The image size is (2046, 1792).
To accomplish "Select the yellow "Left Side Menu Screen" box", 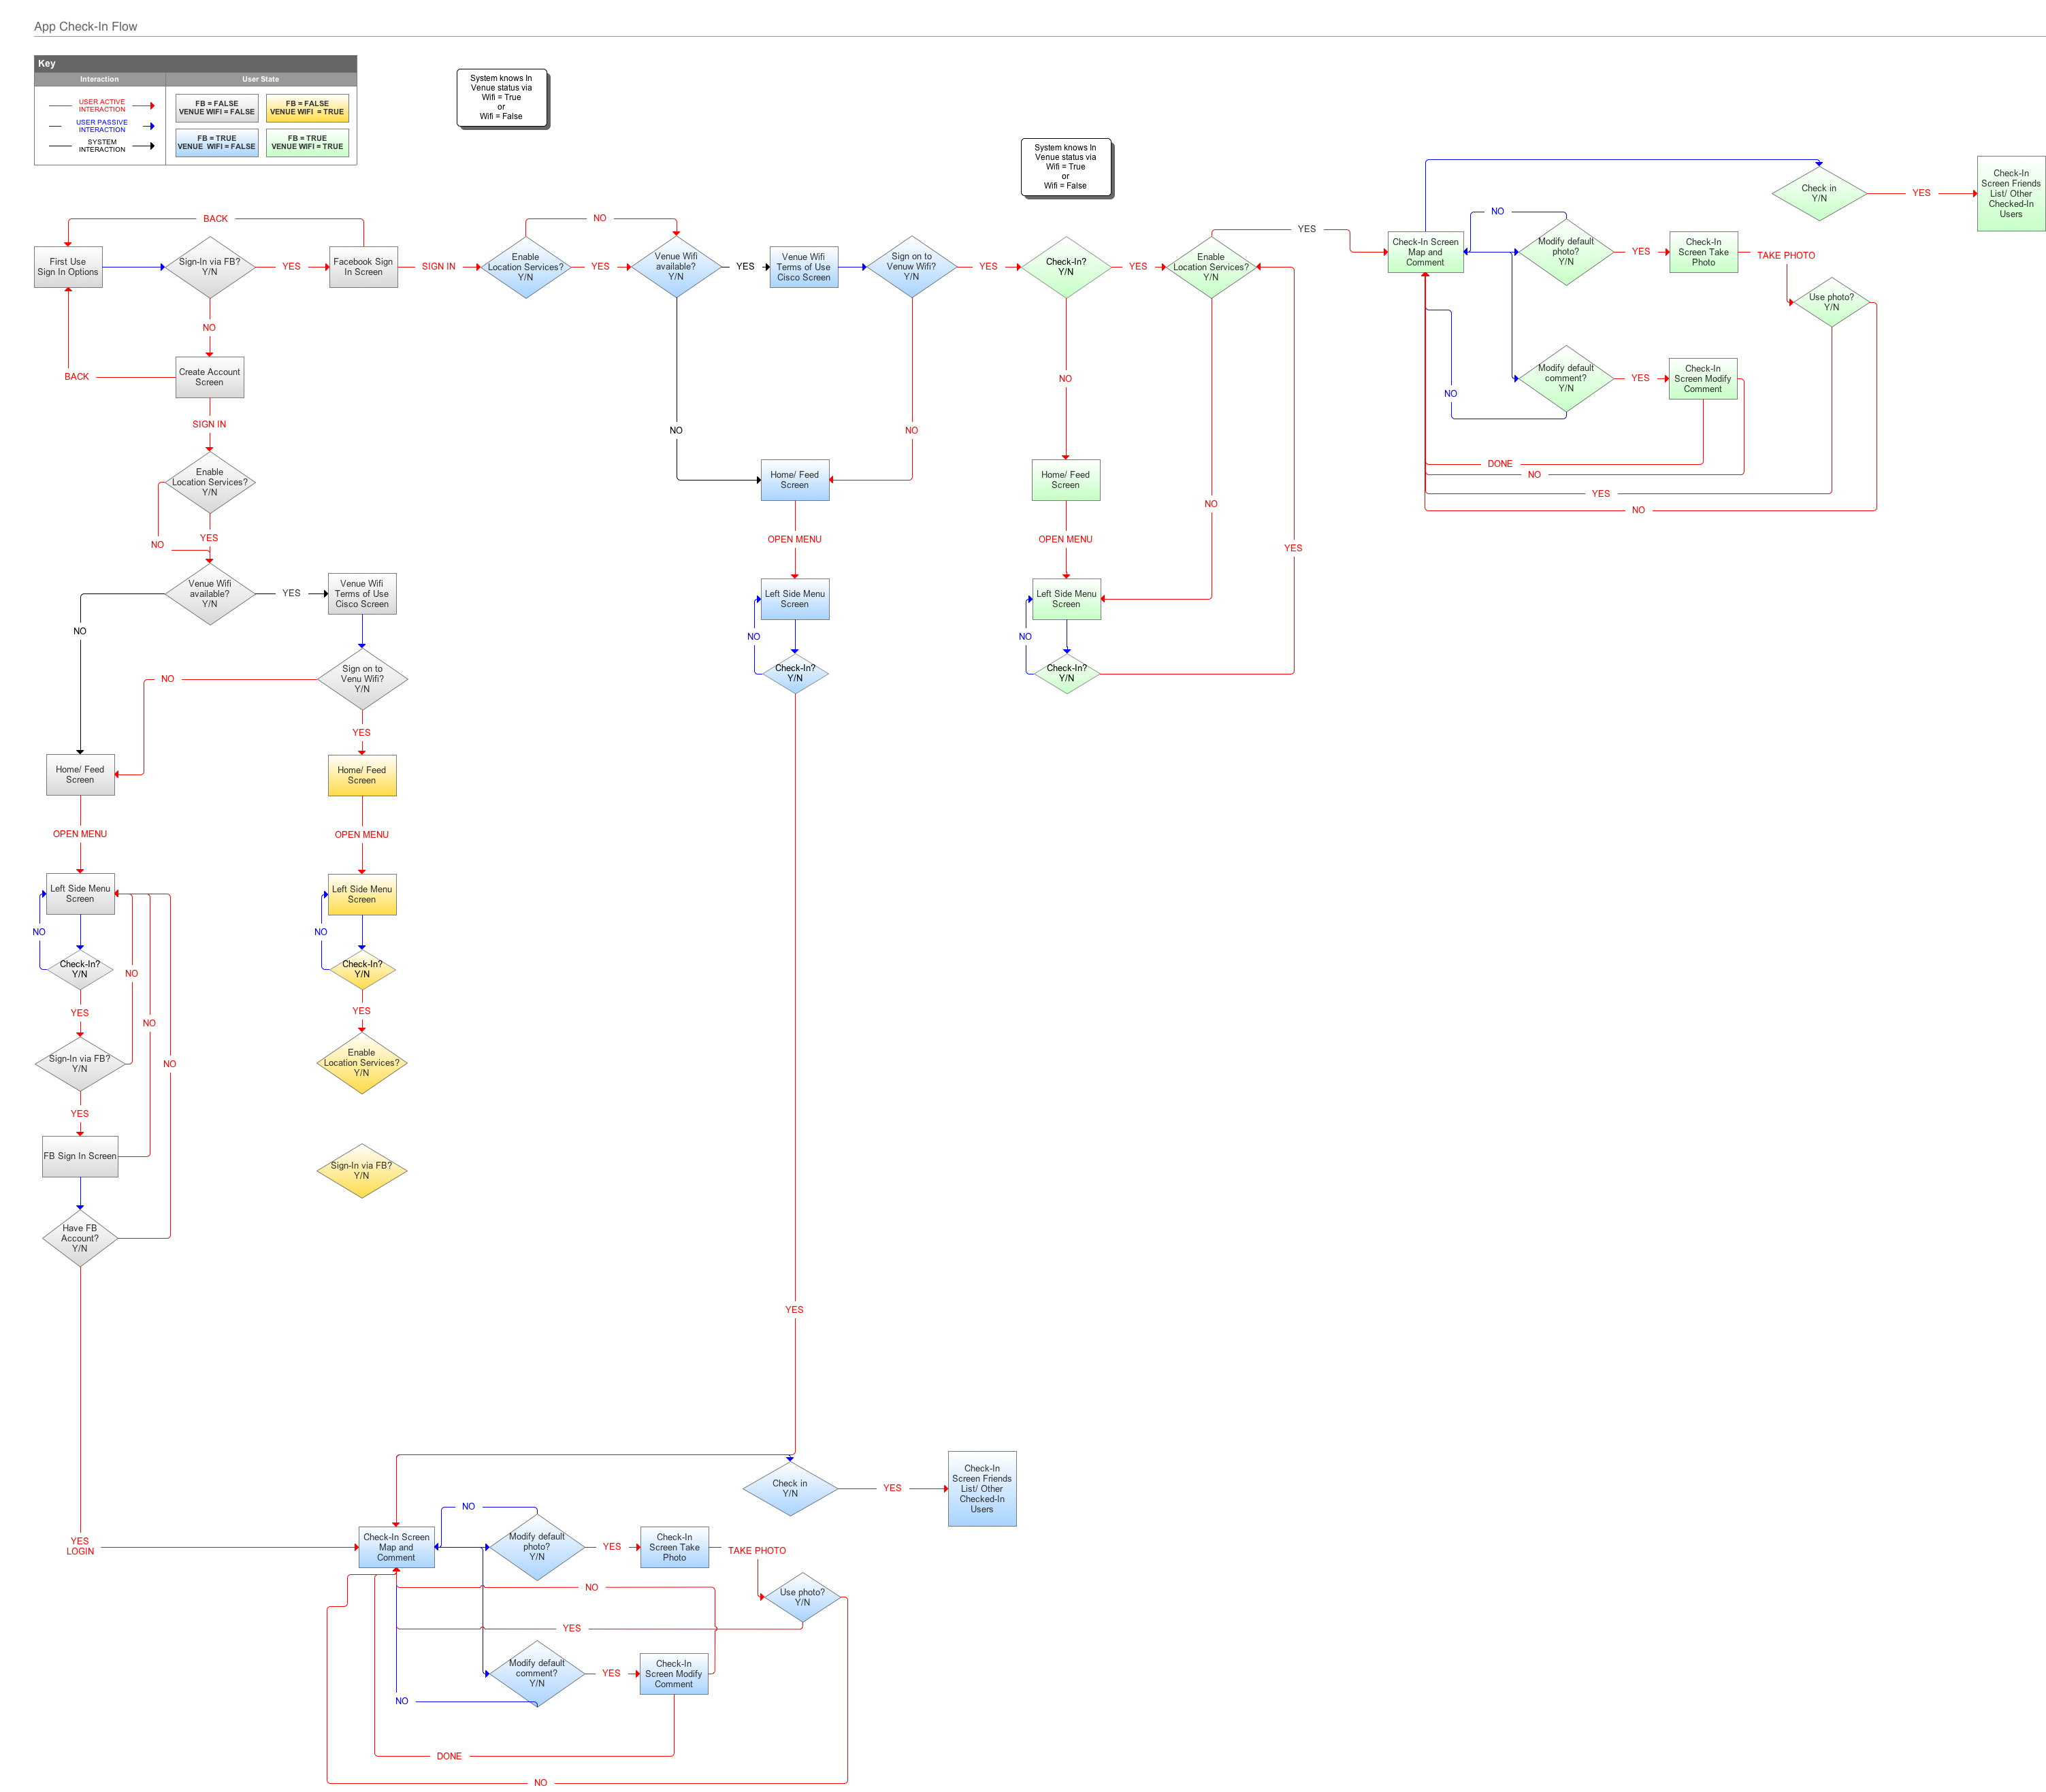I will [362, 895].
